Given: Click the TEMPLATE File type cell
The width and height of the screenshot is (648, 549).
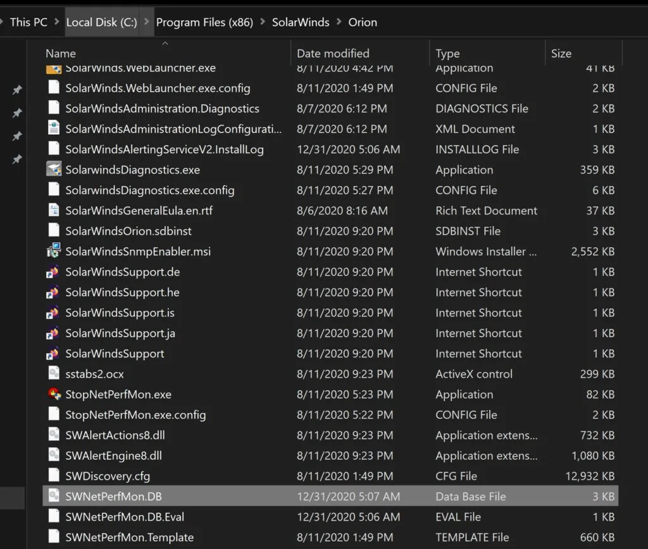Looking at the screenshot, I should click(472, 538).
